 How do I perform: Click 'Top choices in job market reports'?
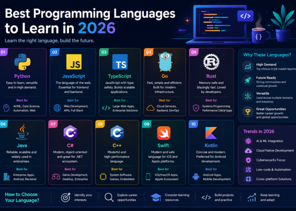pos(276,69)
